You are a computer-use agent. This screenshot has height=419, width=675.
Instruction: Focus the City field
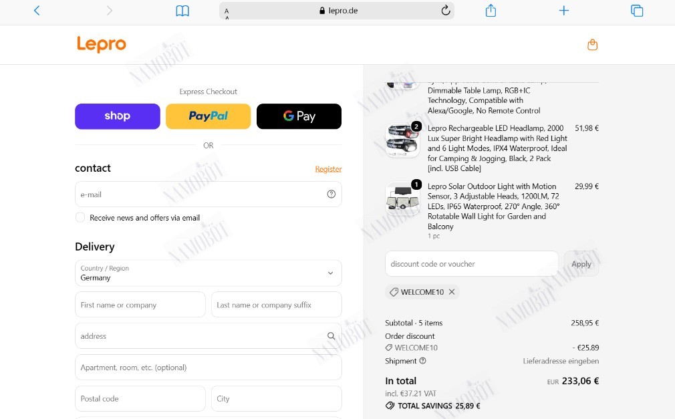point(277,398)
